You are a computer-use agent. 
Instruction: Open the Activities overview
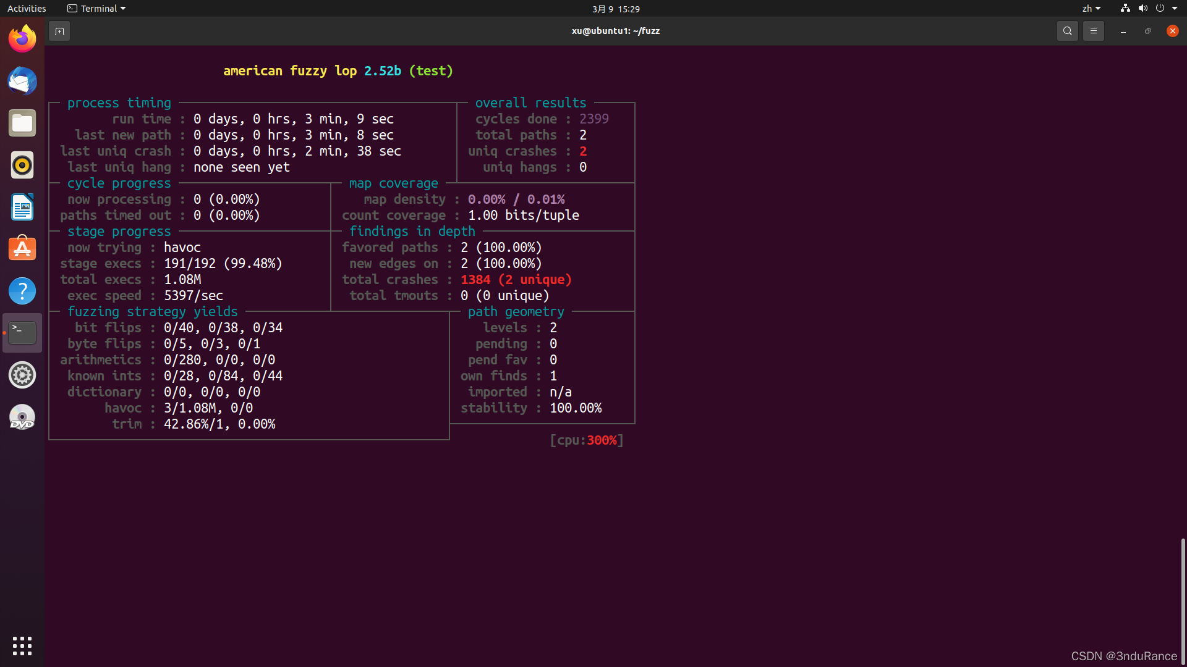(27, 9)
